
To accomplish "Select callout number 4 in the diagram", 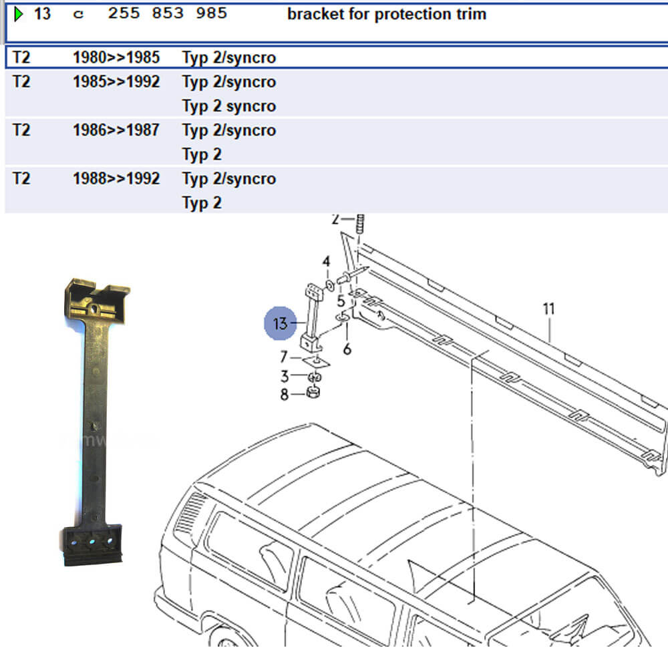I will click(326, 261).
